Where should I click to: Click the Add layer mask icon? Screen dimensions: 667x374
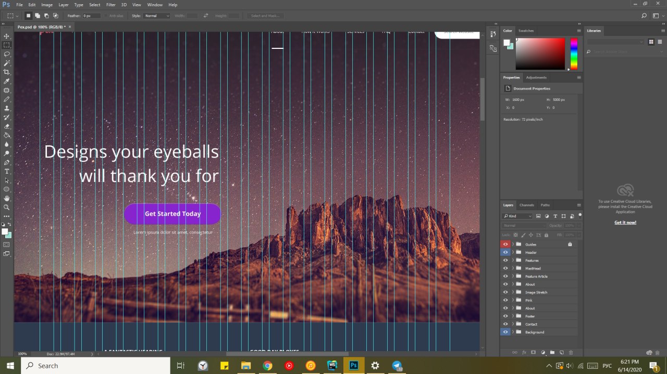click(x=533, y=353)
